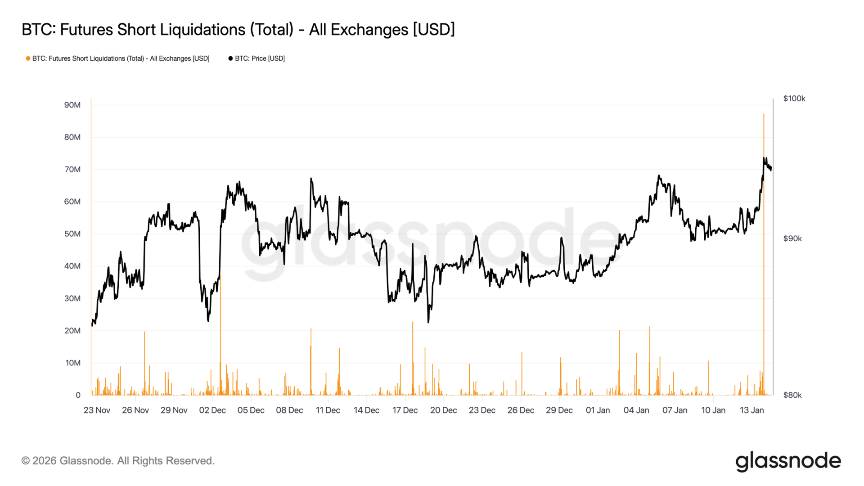864x486 pixels.
Task: Toggle the Futures Short Liquidations legend label
Action: click(x=121, y=58)
